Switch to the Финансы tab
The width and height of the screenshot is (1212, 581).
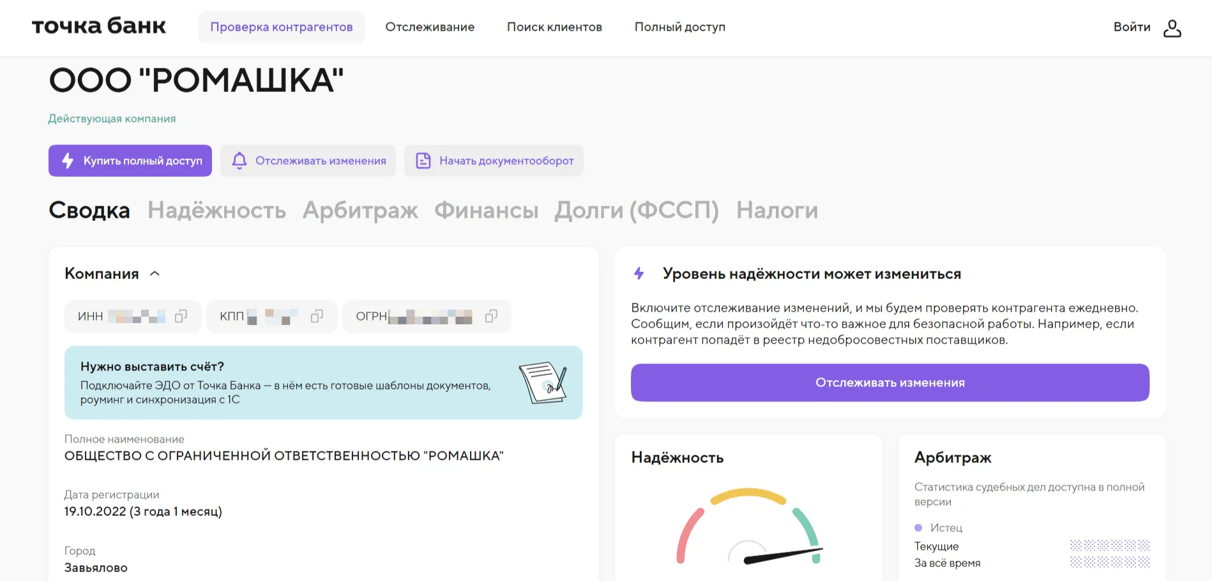[x=486, y=210]
